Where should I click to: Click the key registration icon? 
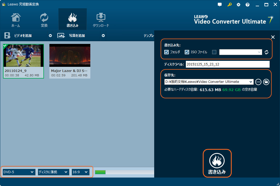point(230,5)
